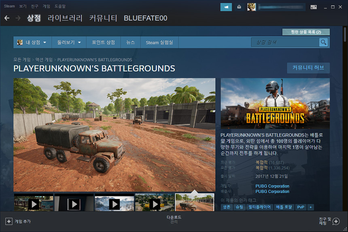
Task: Open the 뉴스 section
Action: (x=130, y=42)
